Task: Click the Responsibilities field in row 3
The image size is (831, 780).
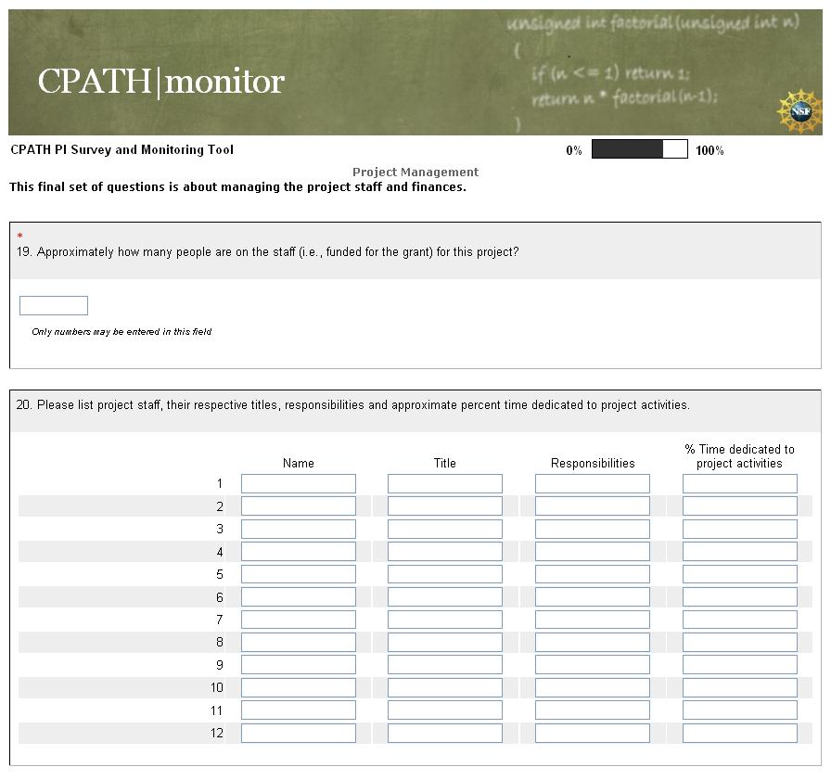Action: pos(593,529)
